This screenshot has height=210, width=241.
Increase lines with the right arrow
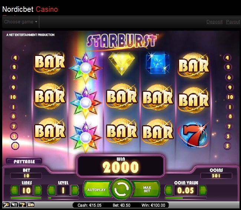tap(38, 190)
